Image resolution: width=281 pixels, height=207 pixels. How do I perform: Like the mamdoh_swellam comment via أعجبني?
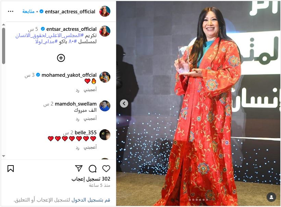pos(90,118)
